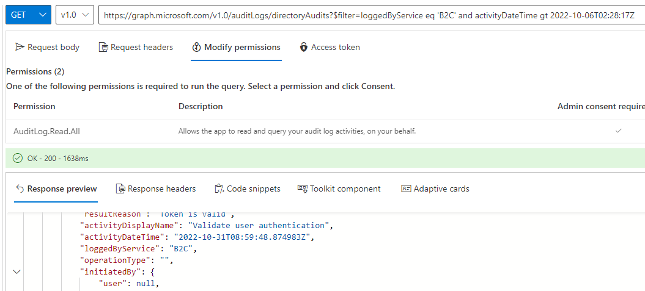The image size is (645, 291).
Task: Open the Adaptive cards tab
Action: [x=435, y=189]
